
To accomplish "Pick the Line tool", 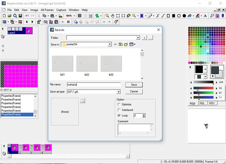I will click(158, 16).
